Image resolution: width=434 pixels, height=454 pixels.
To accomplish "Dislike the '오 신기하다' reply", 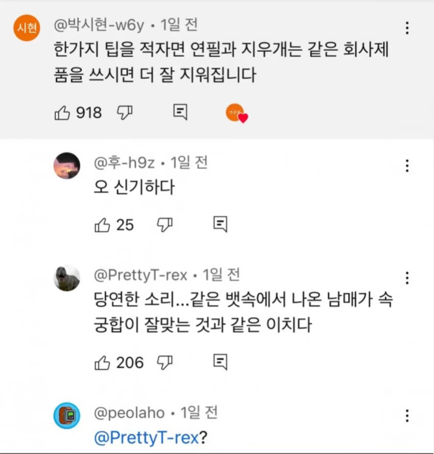I will pos(164,225).
